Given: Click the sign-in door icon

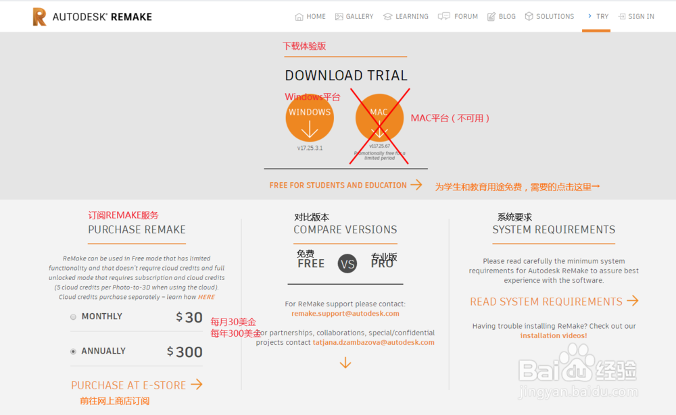Looking at the screenshot, I should pos(622,16).
